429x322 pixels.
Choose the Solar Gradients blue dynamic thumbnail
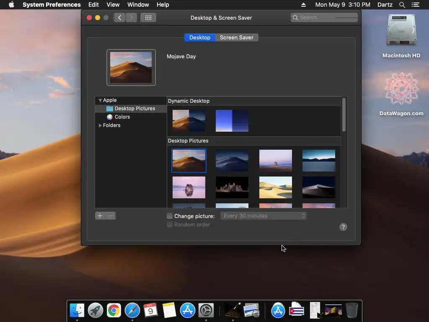point(232,121)
